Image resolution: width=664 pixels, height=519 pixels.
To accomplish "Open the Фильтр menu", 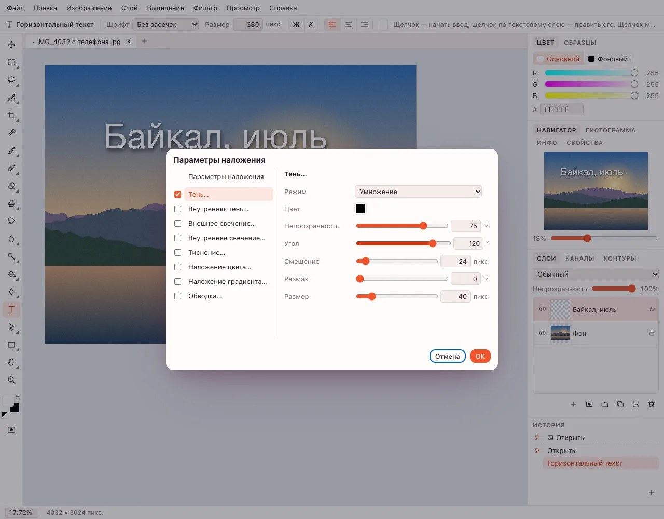I will point(205,8).
